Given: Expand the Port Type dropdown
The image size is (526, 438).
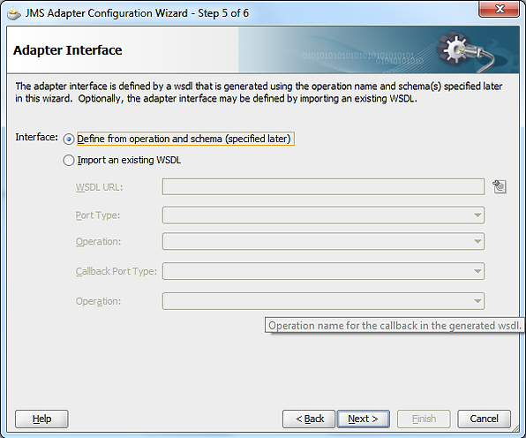Looking at the screenshot, I should [323, 215].
